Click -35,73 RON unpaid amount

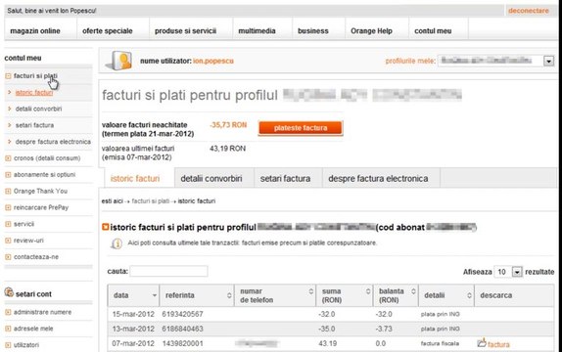[x=228, y=125]
